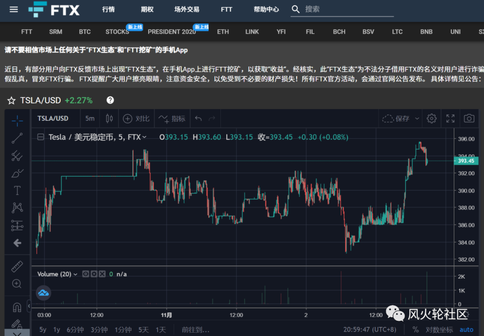Click the FTX logo
This screenshot has height=336, width=484.
click(x=54, y=9)
